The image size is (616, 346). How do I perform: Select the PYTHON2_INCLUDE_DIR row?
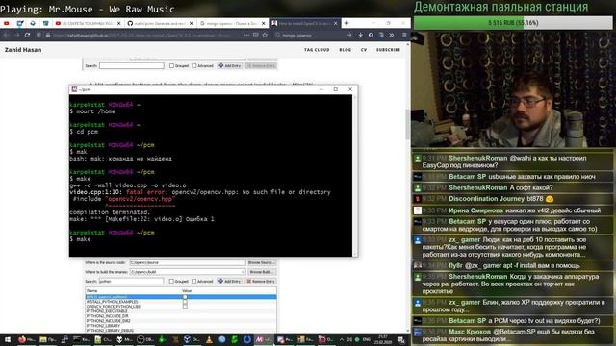point(181,316)
